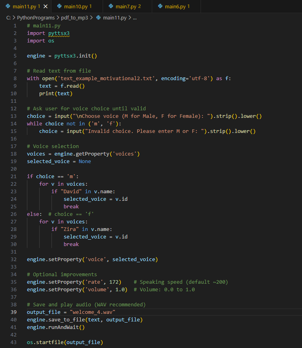Click the Python icon in the breadcrumb path
Viewport: 302px width, 348px height.
click(98, 18)
